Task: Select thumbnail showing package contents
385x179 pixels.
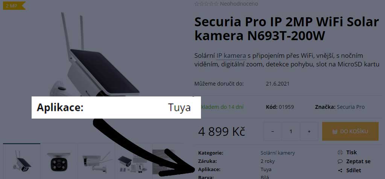Action: 134,161
